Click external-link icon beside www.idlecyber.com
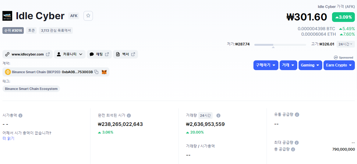Image resolution: width=357 pixels, height=164 pixels. coord(48,54)
